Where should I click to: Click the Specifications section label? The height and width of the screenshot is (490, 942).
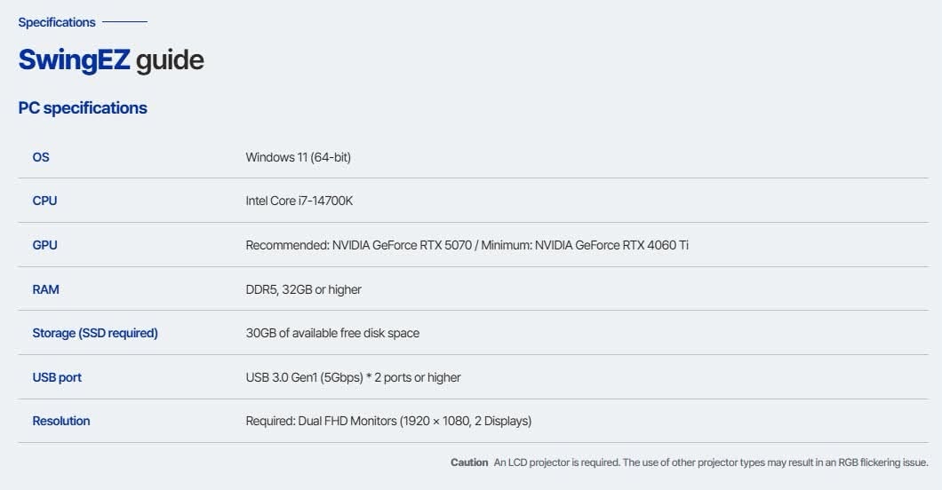pyautogui.click(x=57, y=22)
